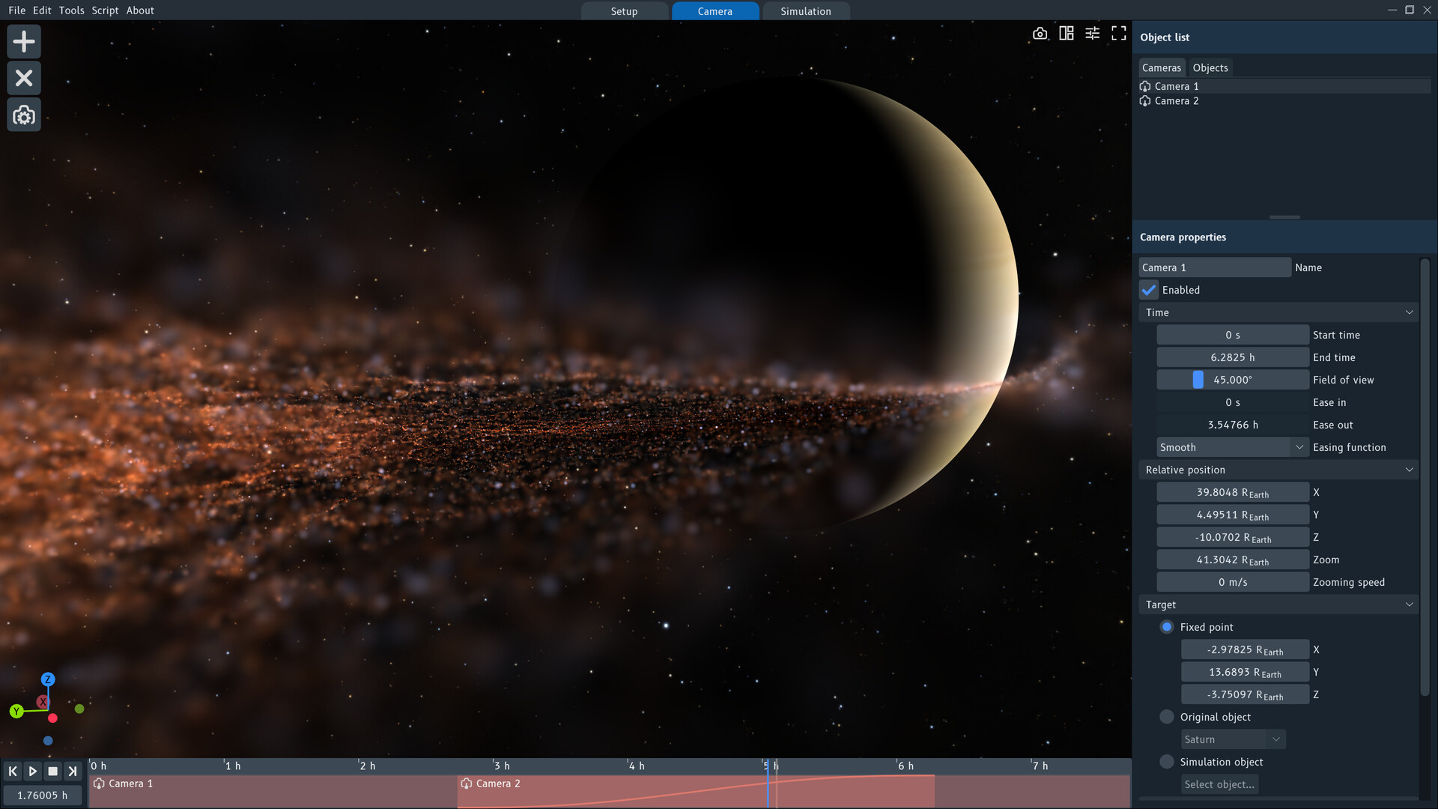Open viewport settings via the sliders icon
Image resolution: width=1438 pixels, height=809 pixels.
1092,33
